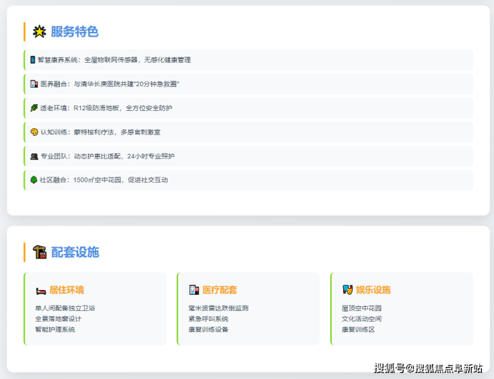The height and width of the screenshot is (379, 494).
Task: Click the bed icon beside 居住环境
Action: [x=41, y=290]
